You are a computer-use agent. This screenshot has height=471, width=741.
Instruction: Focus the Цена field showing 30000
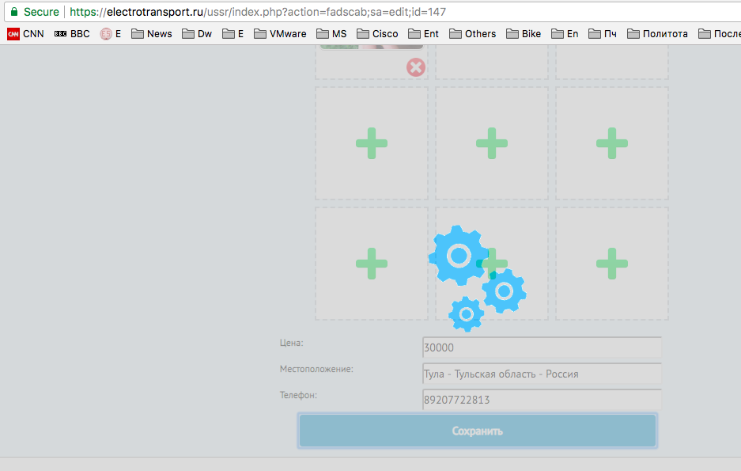(x=542, y=348)
